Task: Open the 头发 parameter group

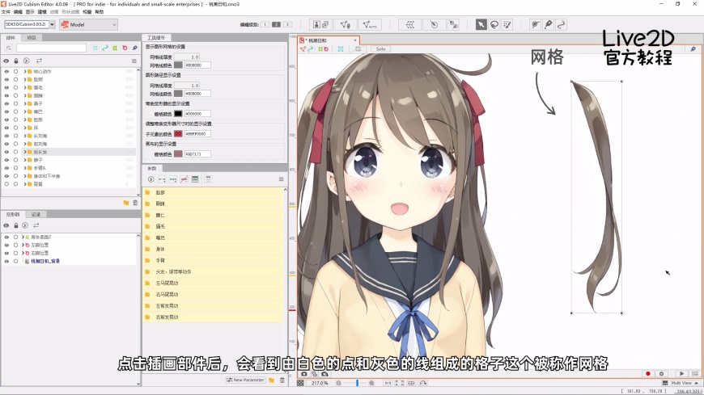Action: pos(214,271)
